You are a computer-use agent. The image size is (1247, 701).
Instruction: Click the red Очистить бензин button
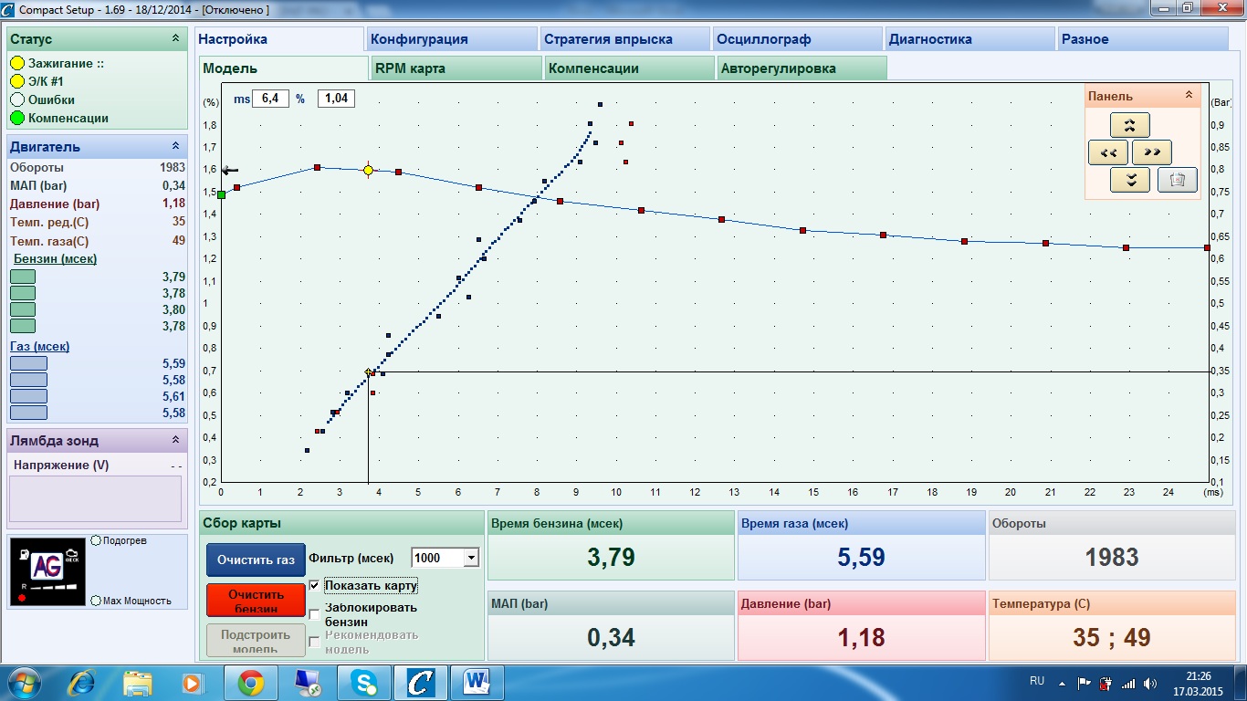256,601
